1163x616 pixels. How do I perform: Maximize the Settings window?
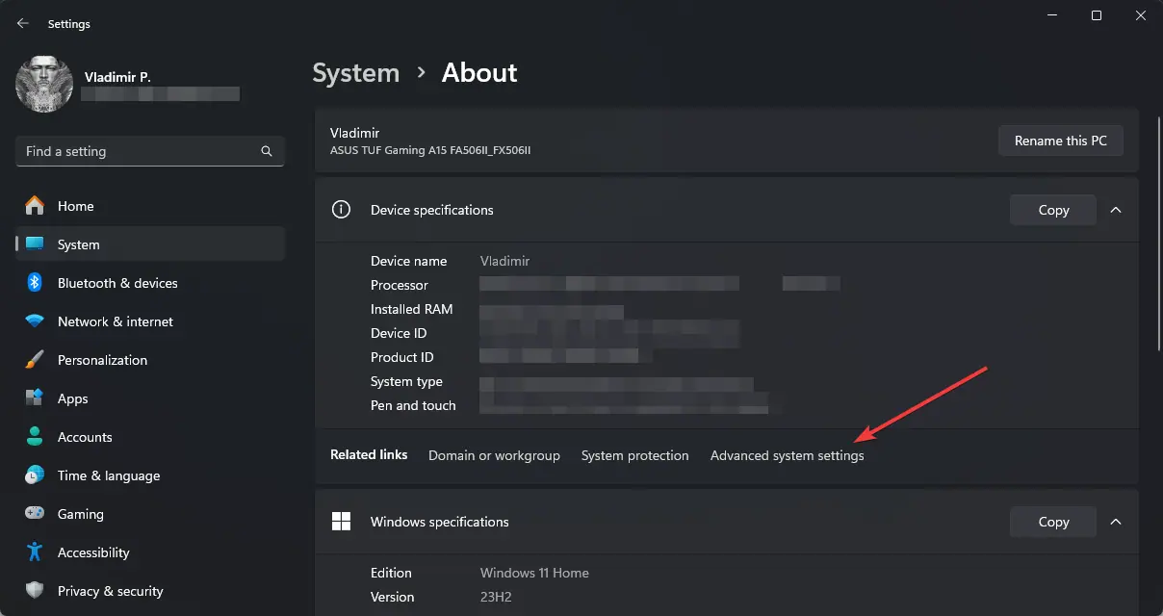[x=1097, y=15]
